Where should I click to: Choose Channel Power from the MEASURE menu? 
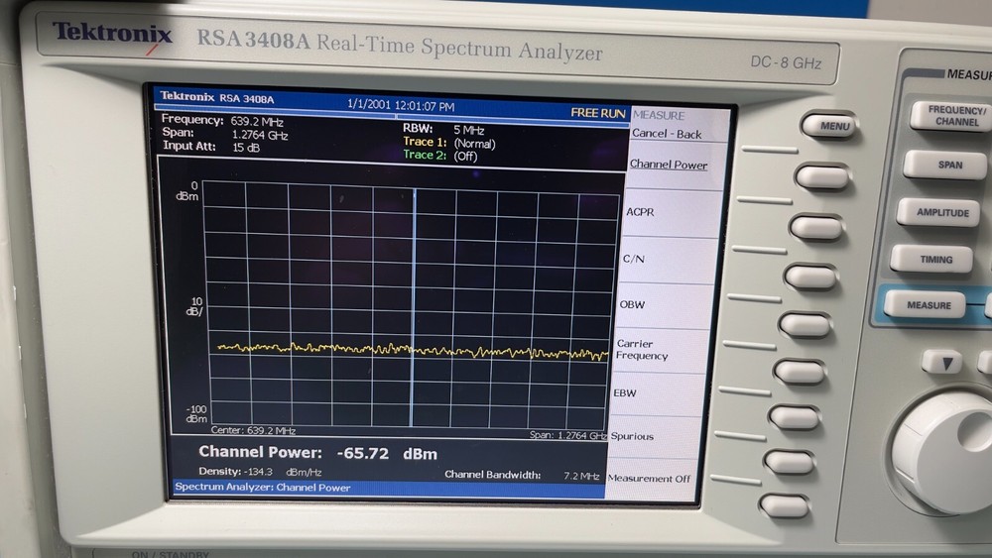[x=668, y=165]
